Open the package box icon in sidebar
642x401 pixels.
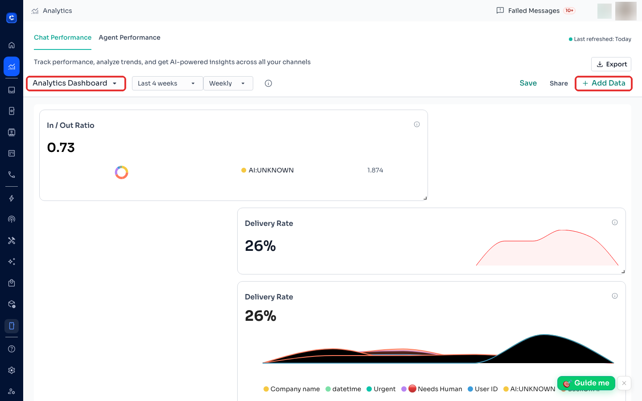tap(12, 304)
